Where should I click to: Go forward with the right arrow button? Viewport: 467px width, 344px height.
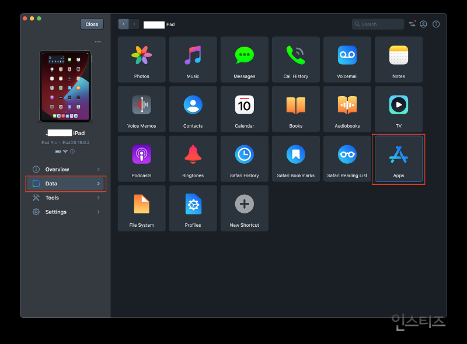point(134,24)
